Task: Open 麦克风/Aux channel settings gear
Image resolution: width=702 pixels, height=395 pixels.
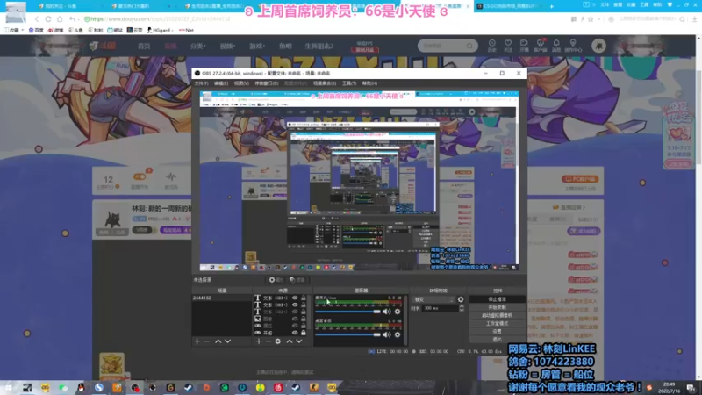Action: coord(398,312)
